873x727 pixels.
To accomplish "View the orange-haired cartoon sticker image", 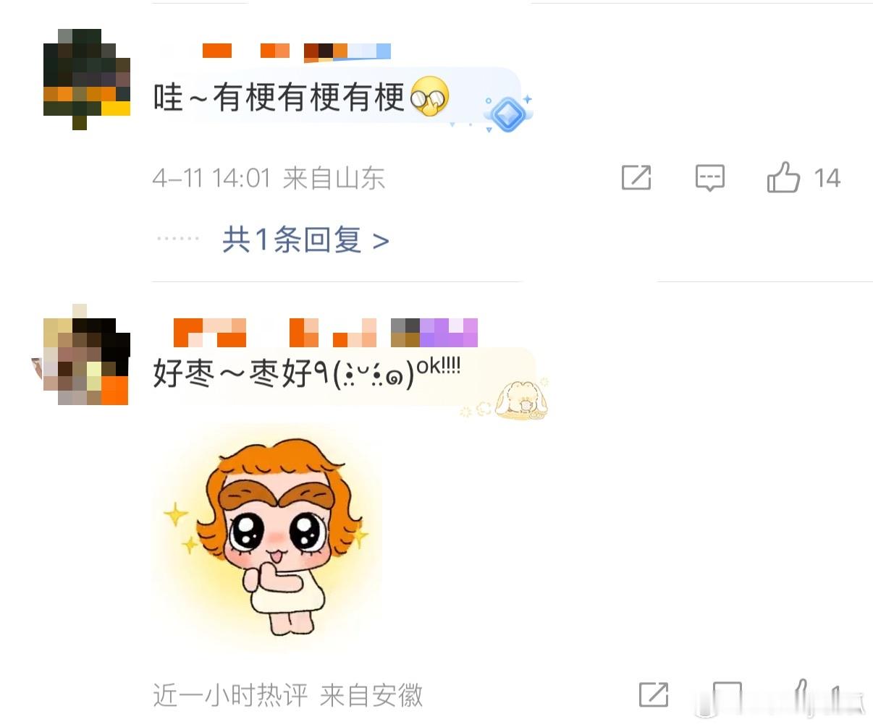I will (267, 537).
